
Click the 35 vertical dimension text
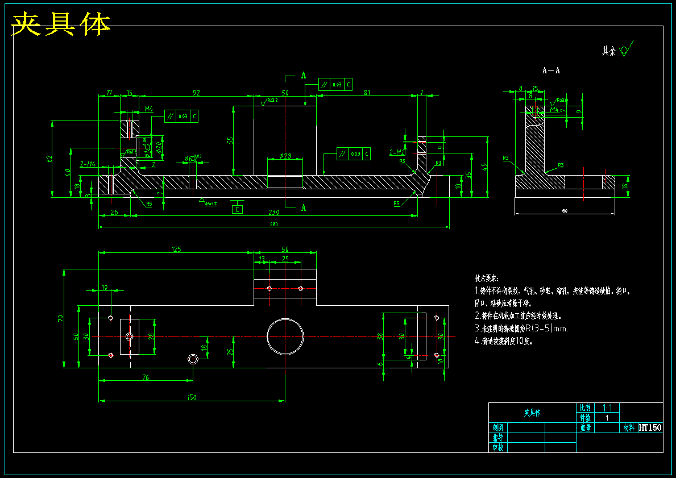[468, 175]
